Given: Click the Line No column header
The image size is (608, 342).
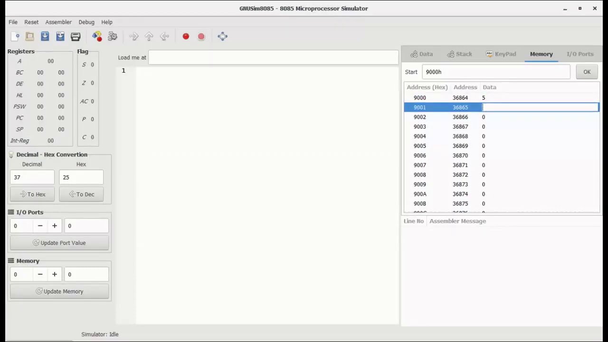Looking at the screenshot, I should point(414,221).
